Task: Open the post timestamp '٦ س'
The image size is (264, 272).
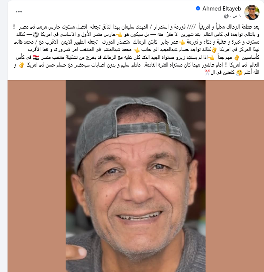Action: coord(237,16)
